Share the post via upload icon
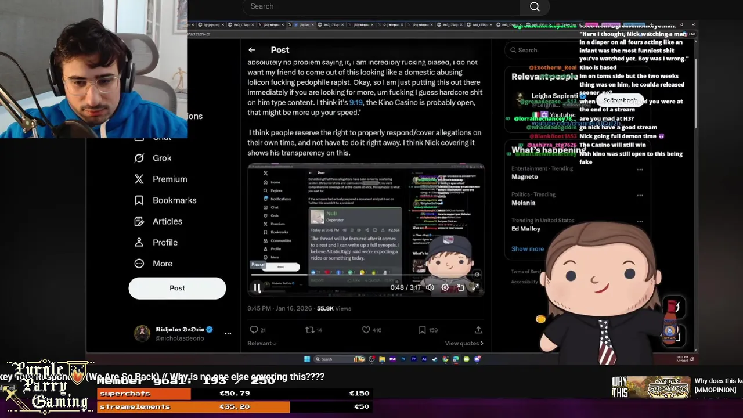743x418 pixels. 478,330
